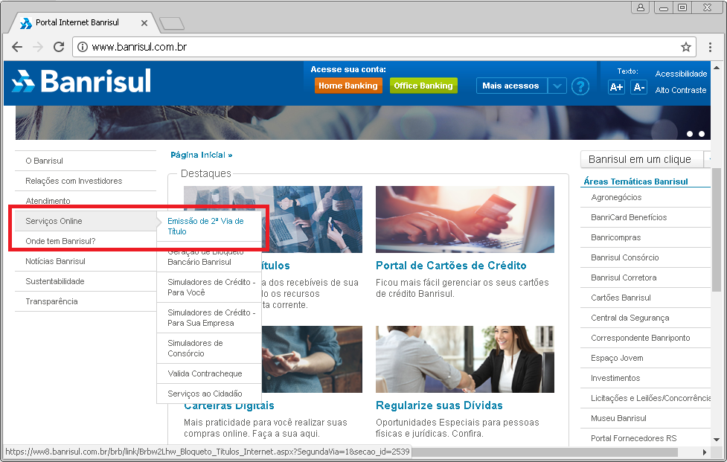Click the Office Banking button
727x462 pixels.
coord(423,86)
